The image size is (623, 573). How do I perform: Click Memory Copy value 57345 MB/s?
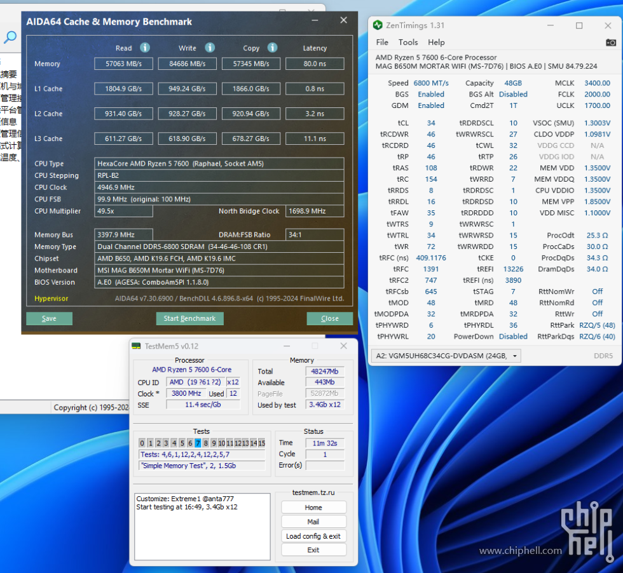(x=251, y=64)
